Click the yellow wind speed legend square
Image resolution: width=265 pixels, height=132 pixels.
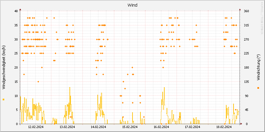[x=4, y=100]
